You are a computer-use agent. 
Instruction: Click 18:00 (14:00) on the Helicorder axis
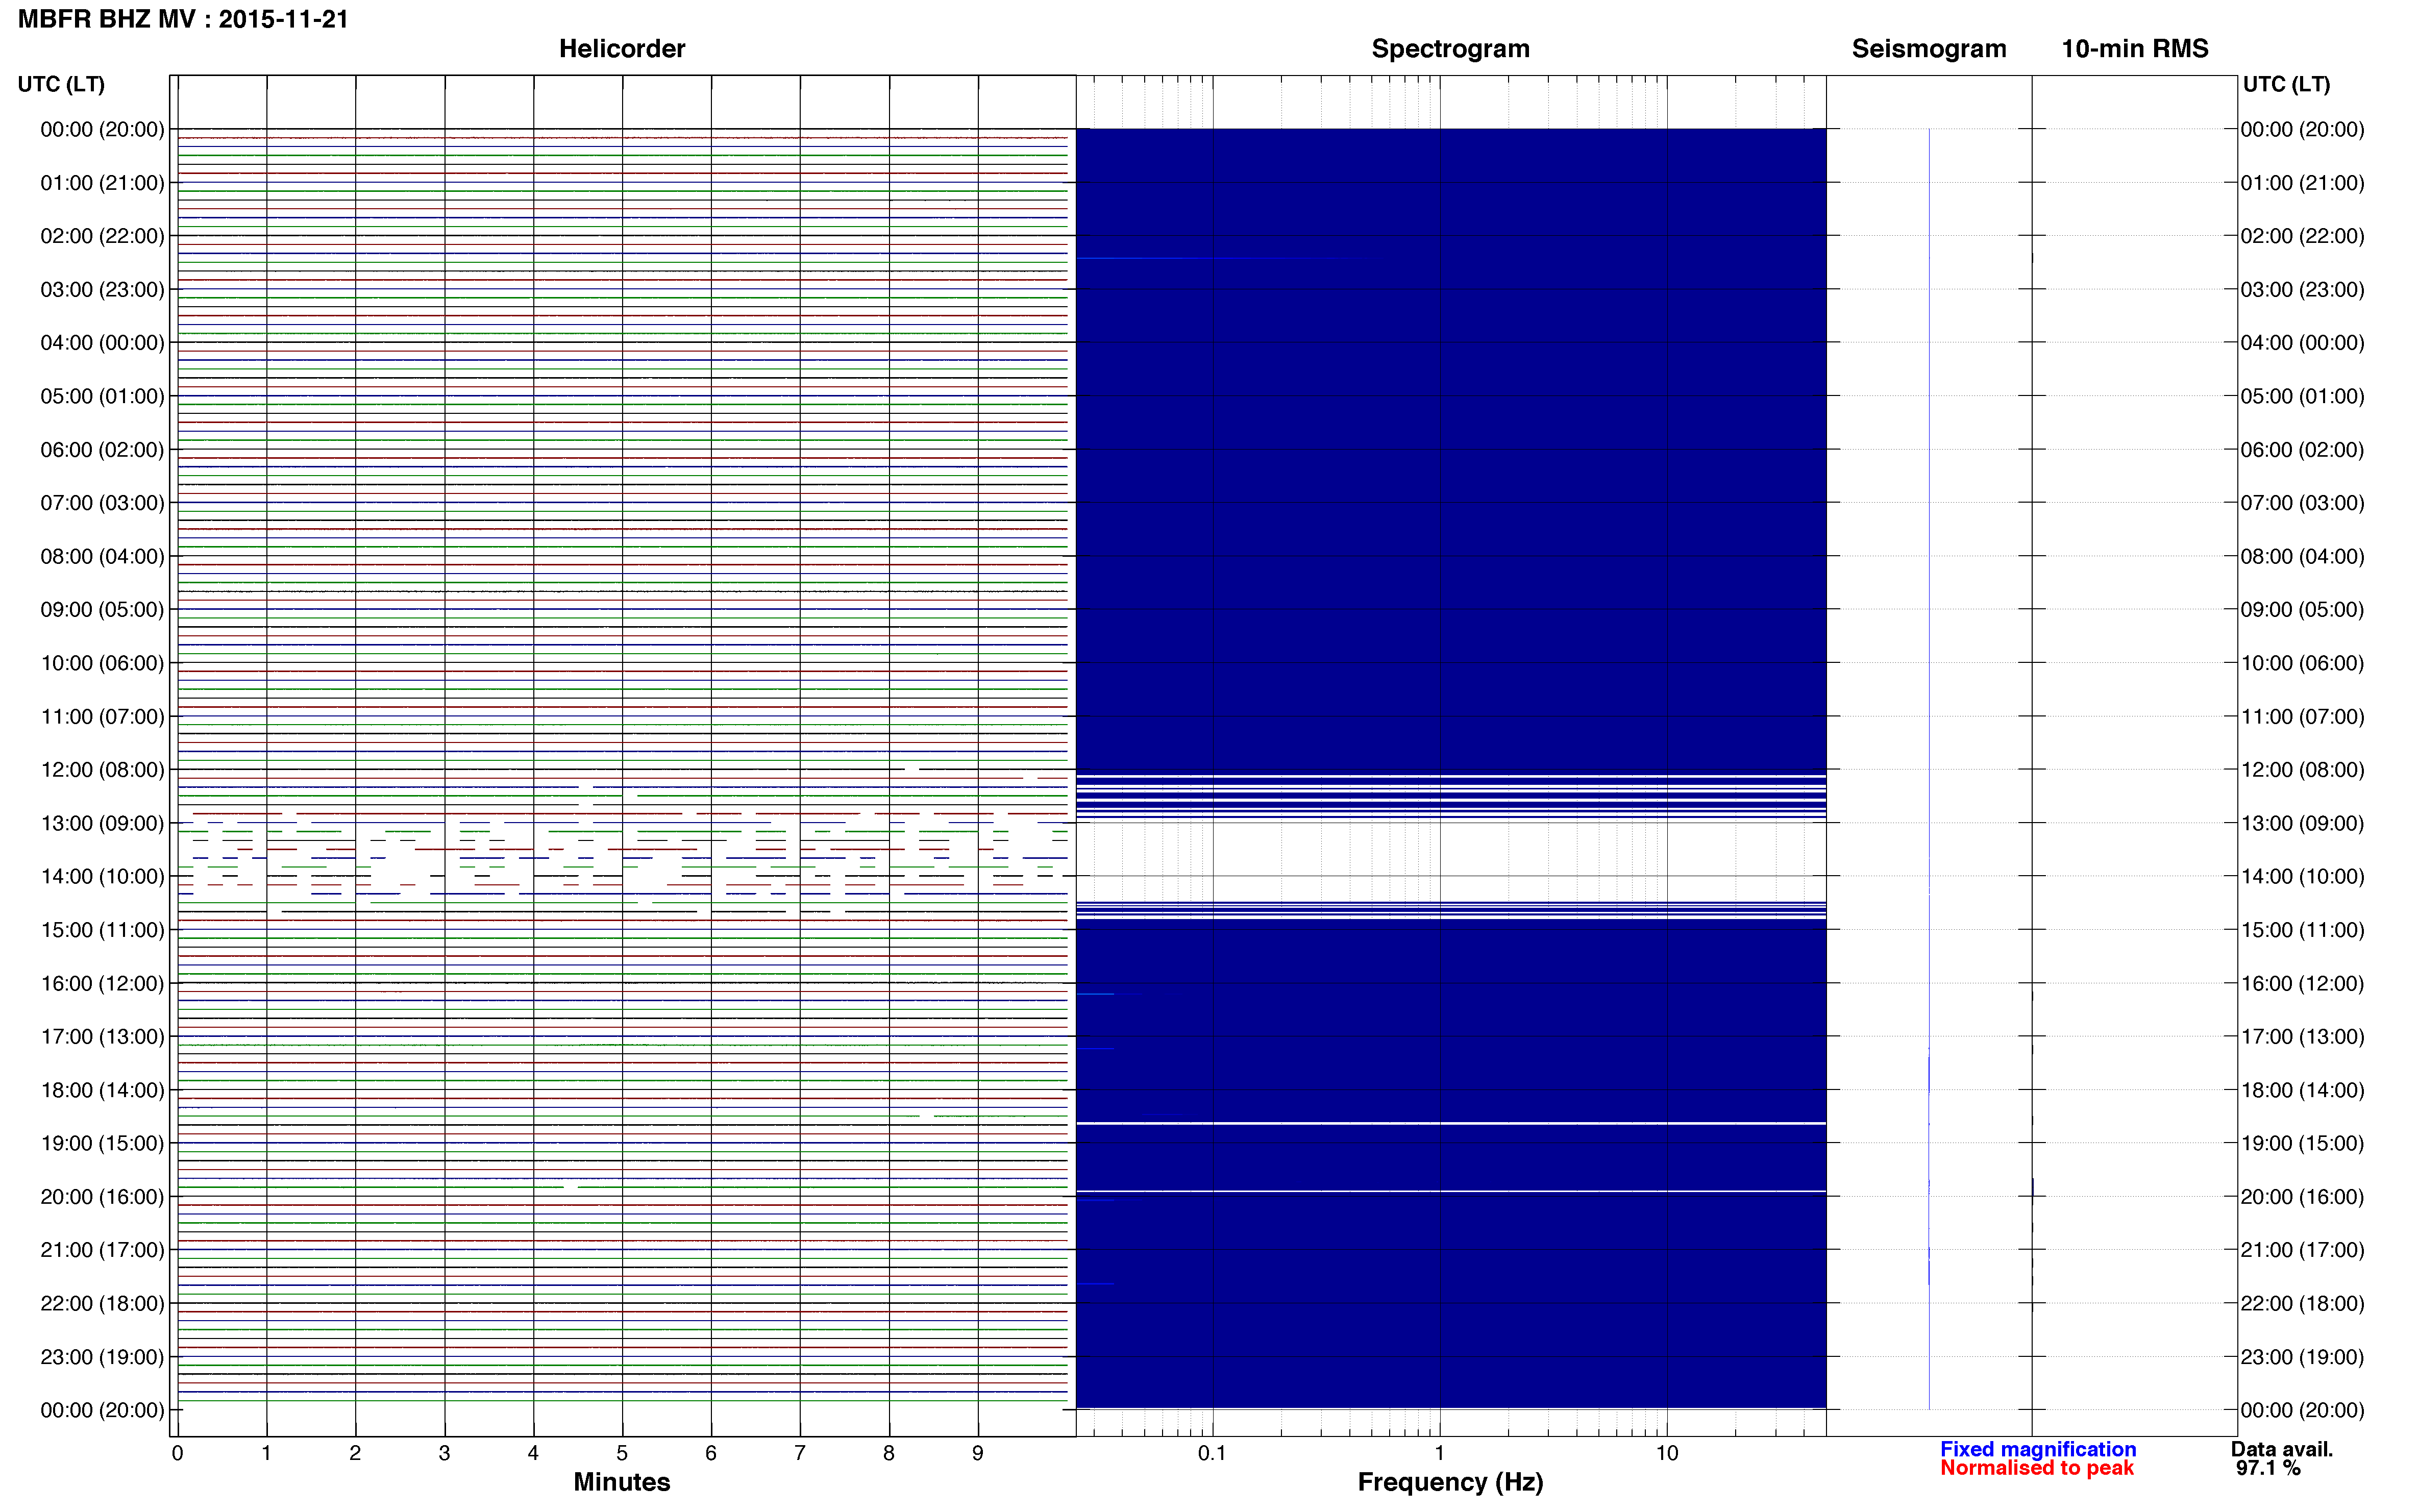(102, 1091)
